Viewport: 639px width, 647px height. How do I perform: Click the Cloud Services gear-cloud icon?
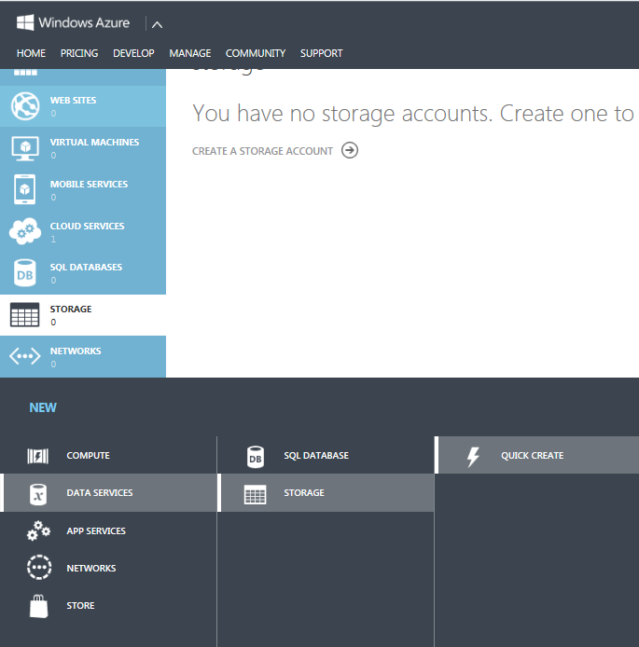point(24,232)
